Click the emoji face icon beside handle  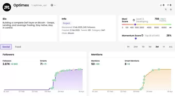pos(52,5)
